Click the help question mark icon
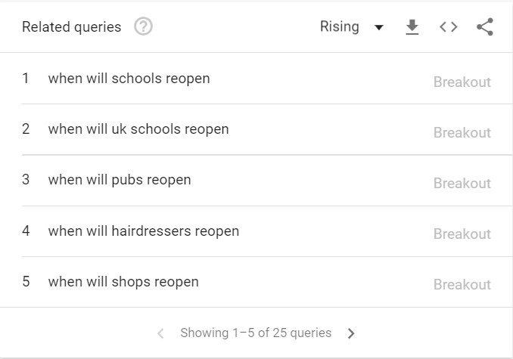 tap(143, 27)
